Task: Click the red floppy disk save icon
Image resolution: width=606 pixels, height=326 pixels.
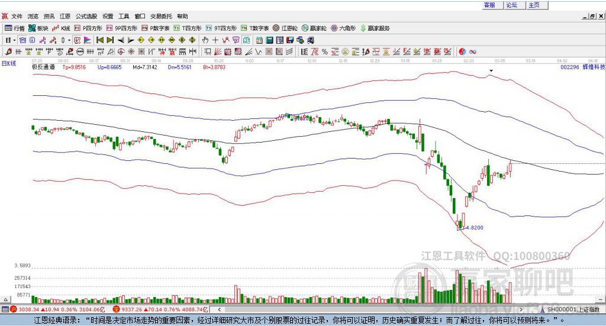Action: coord(290,40)
